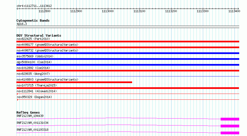
Task: Open the nsv1112841 (Alsmadi2014) label
Action: coord(37,91)
